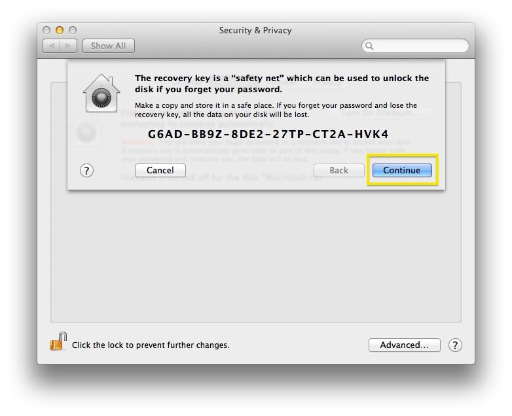Go to previous step with Back button
Viewport: 512px width, 416px height.
pos(338,170)
